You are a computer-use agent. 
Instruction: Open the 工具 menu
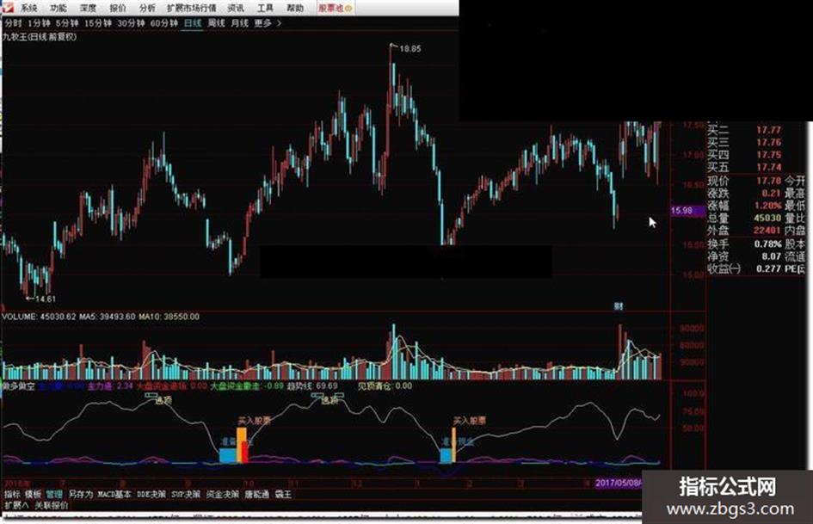pos(265,8)
